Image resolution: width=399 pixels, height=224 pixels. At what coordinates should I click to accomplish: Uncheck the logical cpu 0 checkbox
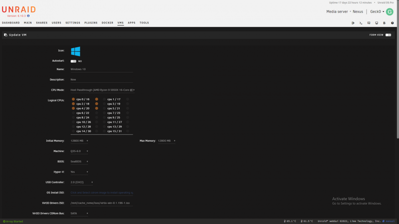[x=73, y=99]
